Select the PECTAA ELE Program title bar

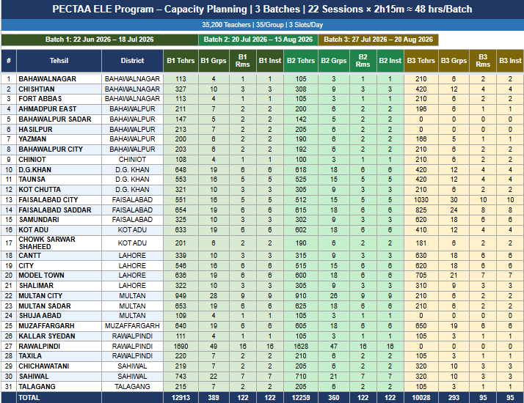(262, 10)
